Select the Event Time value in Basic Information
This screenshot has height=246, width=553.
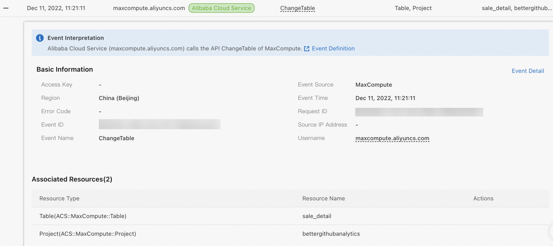[x=385, y=98]
